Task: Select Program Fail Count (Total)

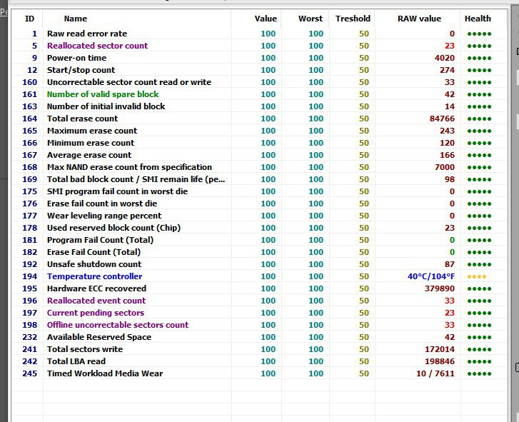Action: (259, 240)
